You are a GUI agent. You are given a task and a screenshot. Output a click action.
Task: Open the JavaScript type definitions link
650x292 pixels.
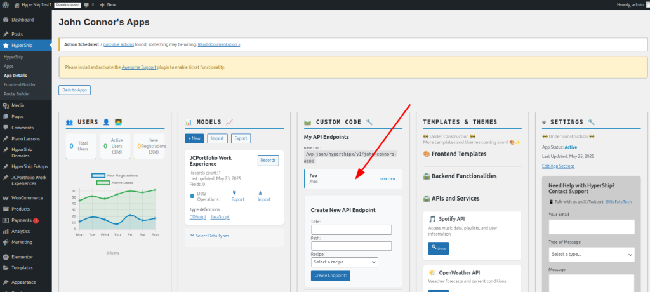220,217
